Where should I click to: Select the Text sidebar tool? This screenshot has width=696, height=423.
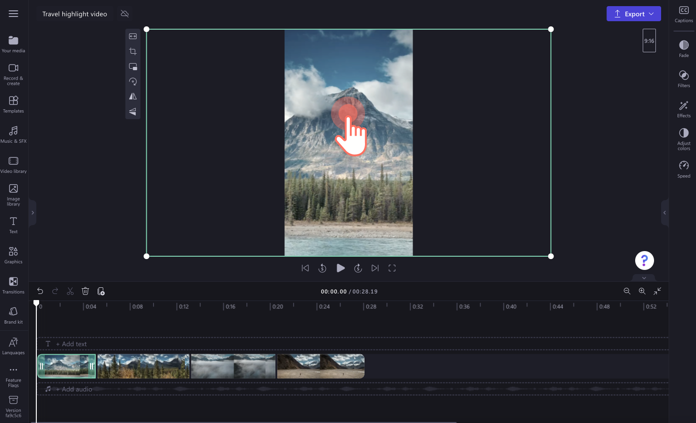click(x=13, y=225)
